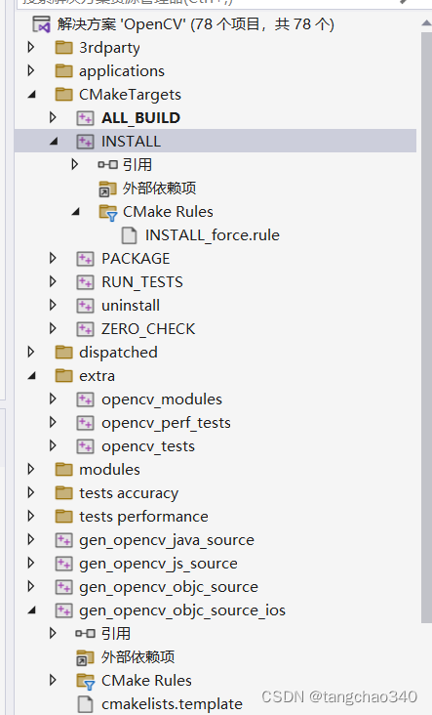Click the ALL_BUILD project icon

pos(85,117)
